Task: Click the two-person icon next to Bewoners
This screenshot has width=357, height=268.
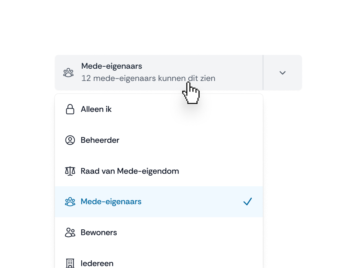Action: coord(70,233)
